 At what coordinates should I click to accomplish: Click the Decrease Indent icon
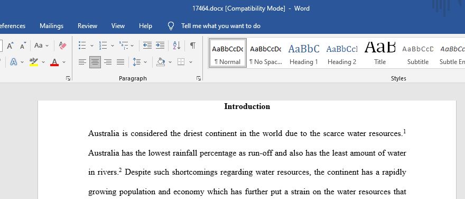[147, 46]
